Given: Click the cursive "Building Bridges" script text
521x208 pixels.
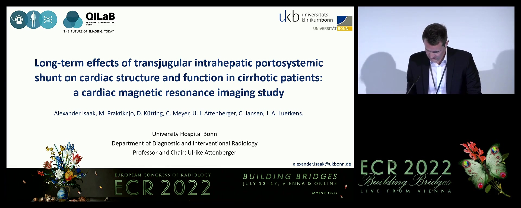Looking at the screenshot, I should [405, 181].
